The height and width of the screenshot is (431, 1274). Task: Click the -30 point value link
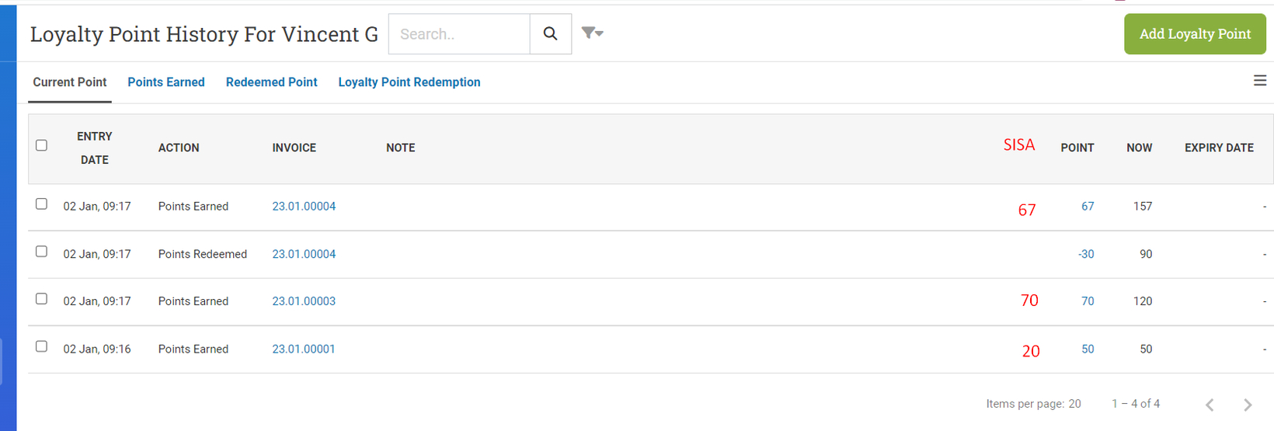point(1086,254)
